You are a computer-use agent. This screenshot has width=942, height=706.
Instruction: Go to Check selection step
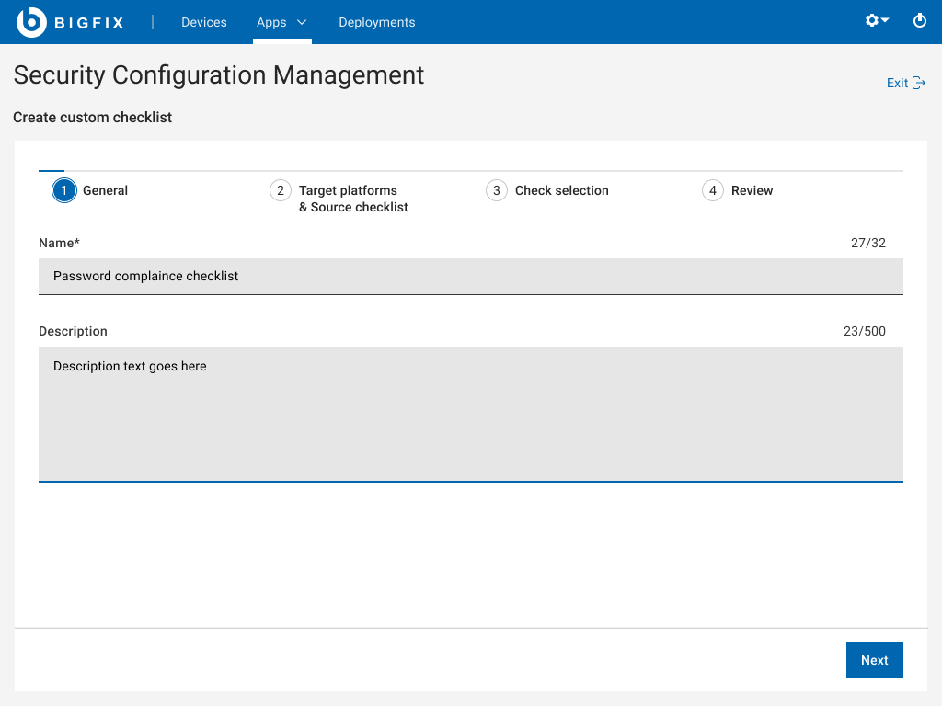pos(562,190)
